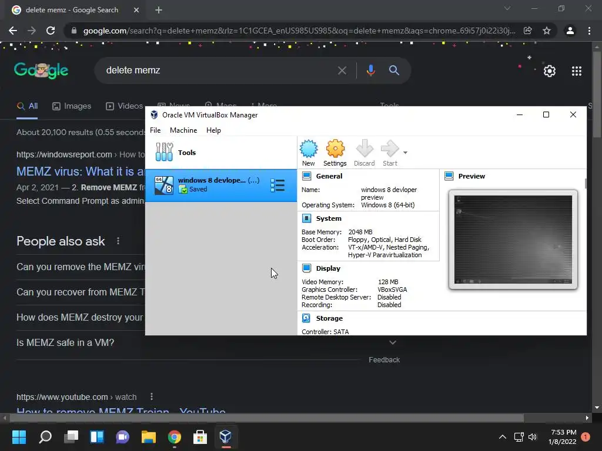Screen dimensions: 602x451
Task: Click Storage section disk icon
Action: click(306, 318)
